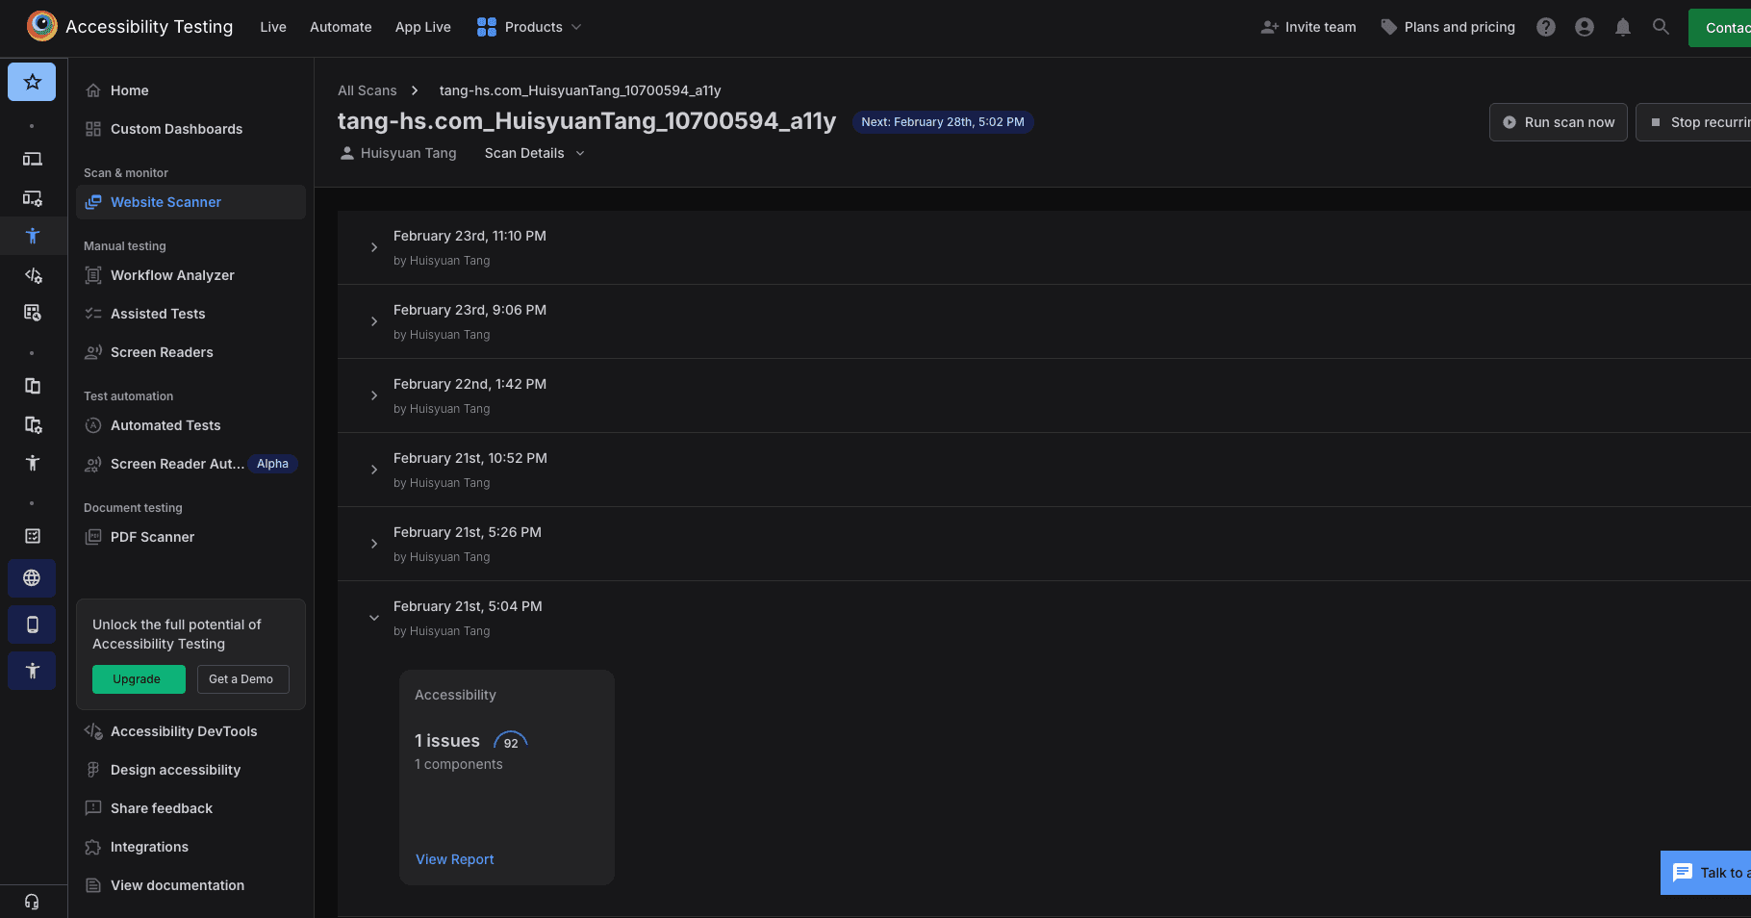Open the help question mark icon

coord(1546,27)
